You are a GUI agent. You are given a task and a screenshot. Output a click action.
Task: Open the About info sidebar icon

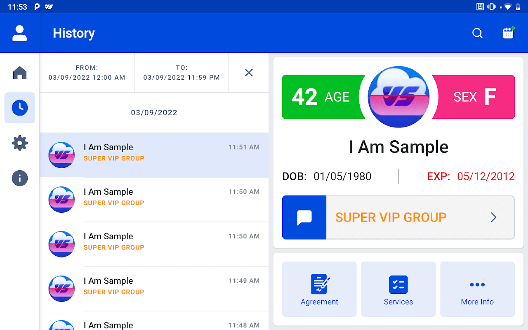click(20, 178)
